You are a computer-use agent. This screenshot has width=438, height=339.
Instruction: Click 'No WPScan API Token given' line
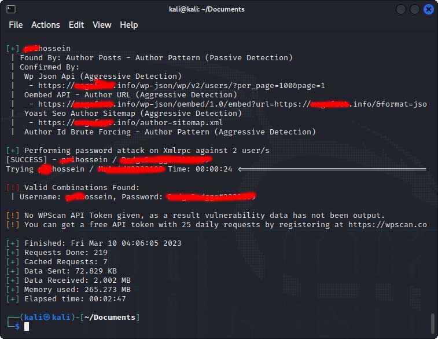(x=204, y=216)
